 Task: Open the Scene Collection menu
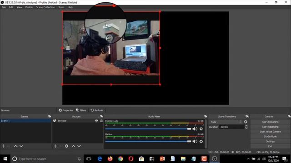(45, 7)
